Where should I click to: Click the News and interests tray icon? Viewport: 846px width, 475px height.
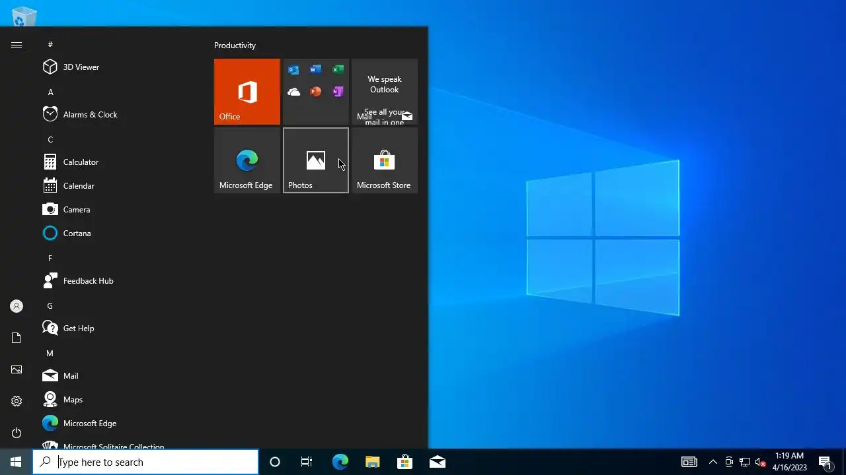pyautogui.click(x=689, y=462)
